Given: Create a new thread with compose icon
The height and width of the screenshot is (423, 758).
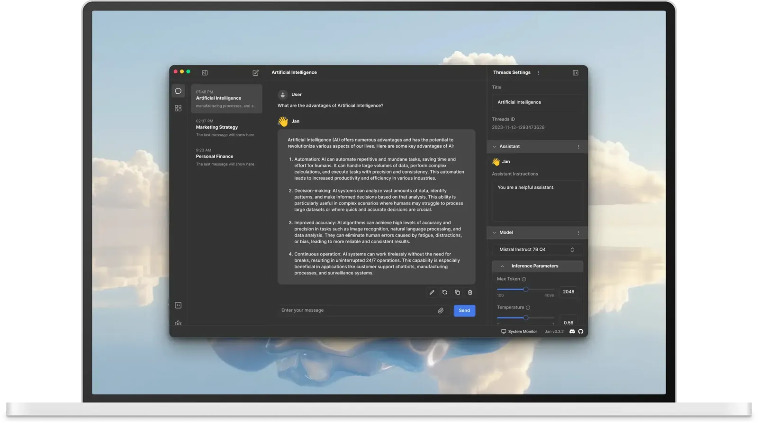Looking at the screenshot, I should coord(255,73).
